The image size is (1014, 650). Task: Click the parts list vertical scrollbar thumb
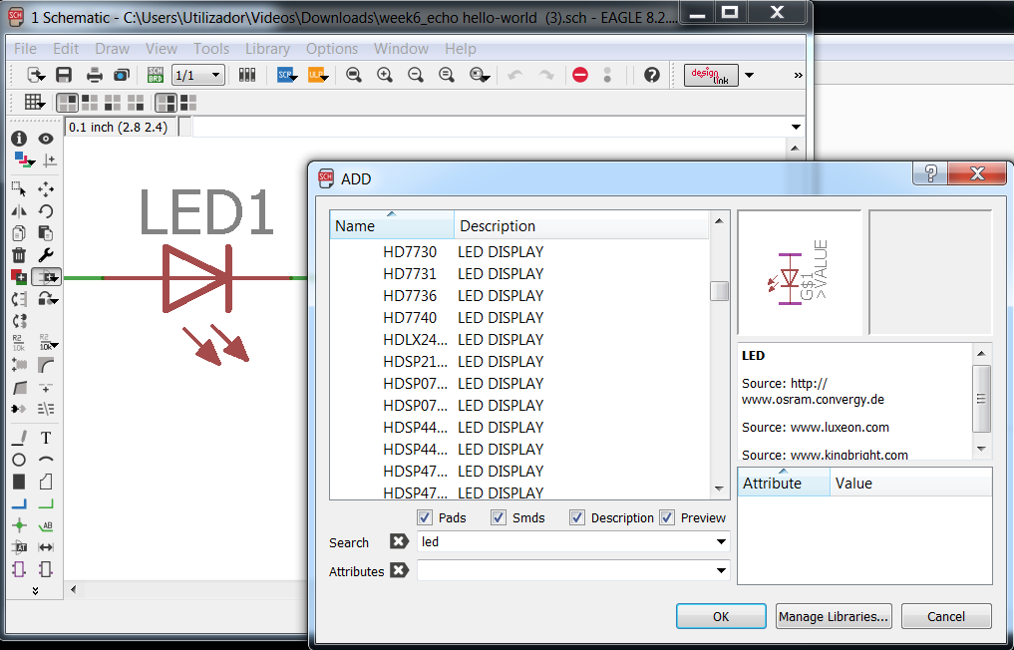tap(719, 291)
